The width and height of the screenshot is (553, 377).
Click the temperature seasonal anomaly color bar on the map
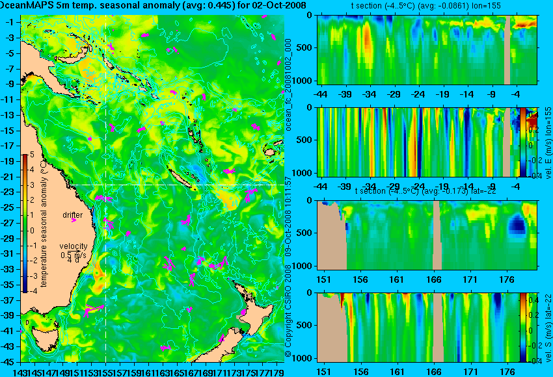pyautogui.click(x=25, y=223)
